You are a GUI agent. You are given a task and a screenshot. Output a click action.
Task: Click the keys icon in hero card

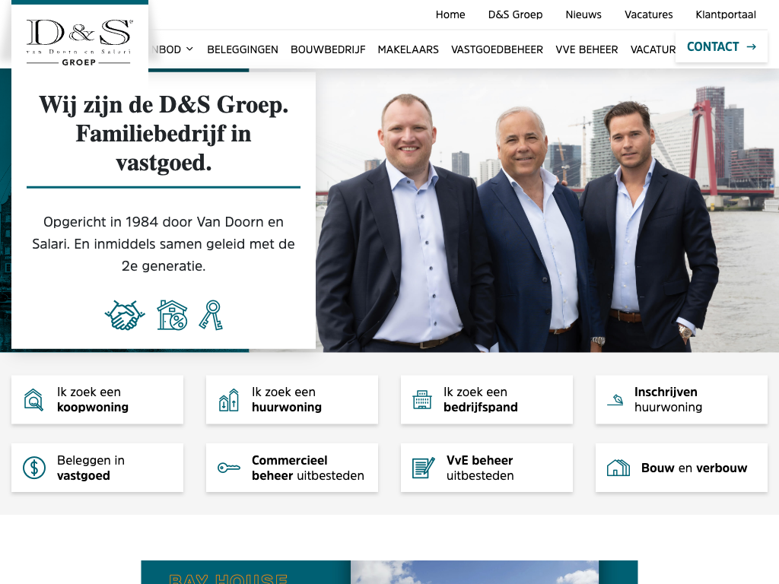[x=211, y=315]
